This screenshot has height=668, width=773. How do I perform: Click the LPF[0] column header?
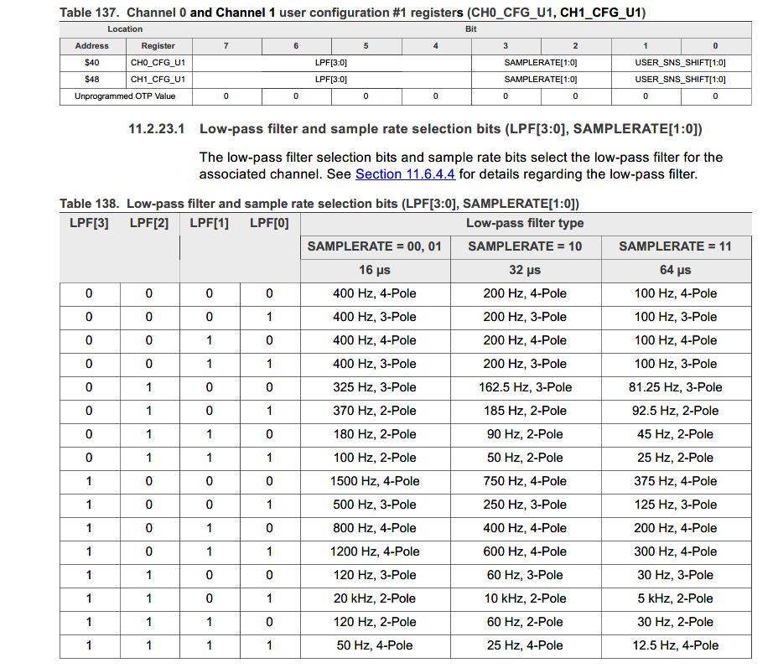tap(269, 223)
